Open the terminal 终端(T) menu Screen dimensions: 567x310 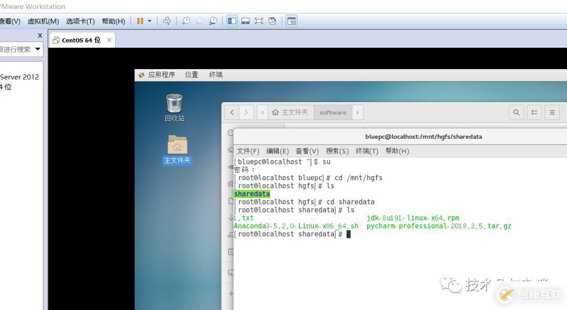pyautogui.click(x=366, y=151)
